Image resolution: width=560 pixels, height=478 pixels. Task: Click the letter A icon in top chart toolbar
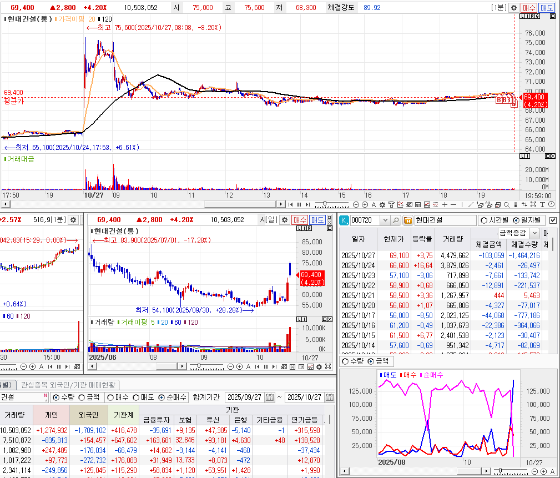pyautogui.click(x=374, y=205)
